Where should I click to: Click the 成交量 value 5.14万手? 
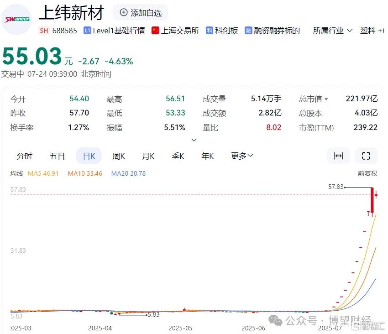click(x=266, y=99)
